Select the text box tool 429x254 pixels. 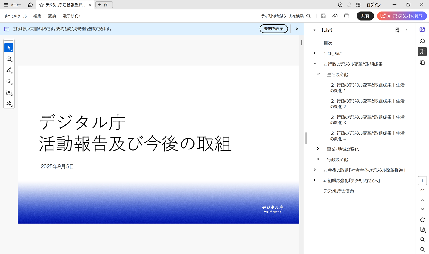9,92
